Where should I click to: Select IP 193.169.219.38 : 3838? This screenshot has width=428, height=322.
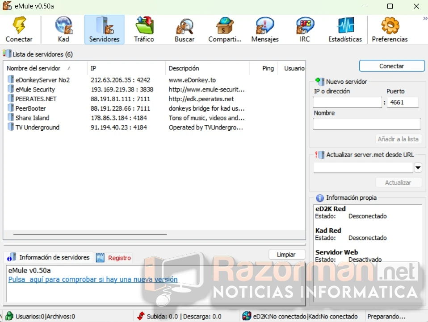point(122,89)
